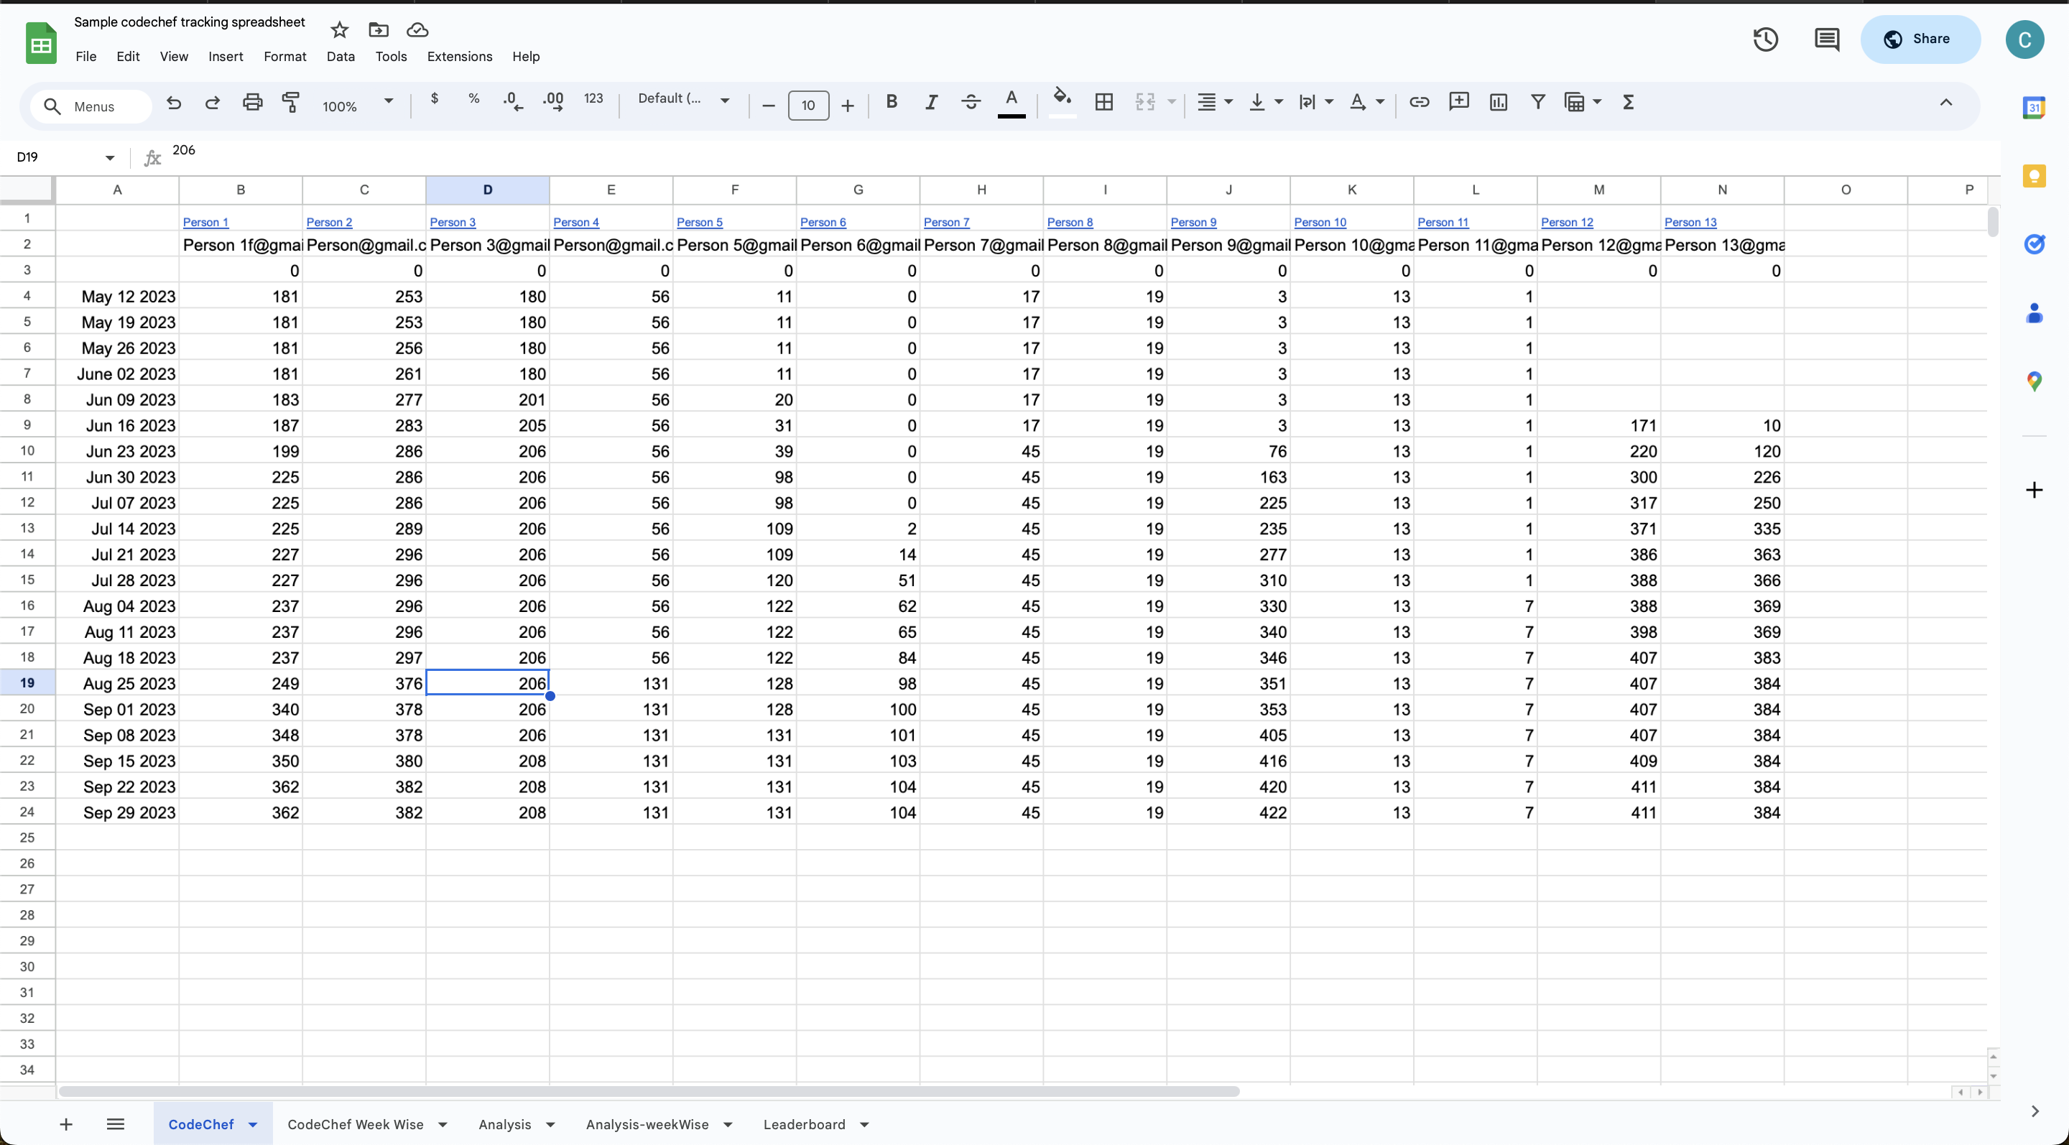Toggle strikethrough formatting

[971, 102]
